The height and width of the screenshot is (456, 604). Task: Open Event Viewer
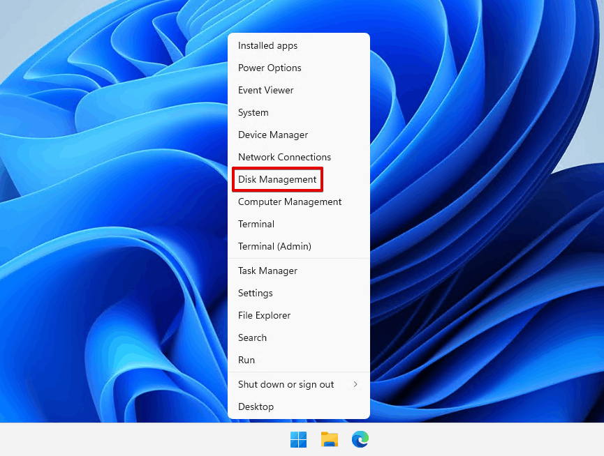pyautogui.click(x=266, y=90)
